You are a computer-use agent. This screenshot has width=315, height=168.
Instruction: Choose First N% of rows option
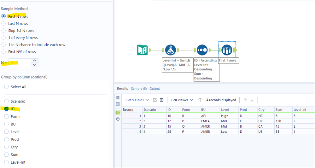point(3,52)
